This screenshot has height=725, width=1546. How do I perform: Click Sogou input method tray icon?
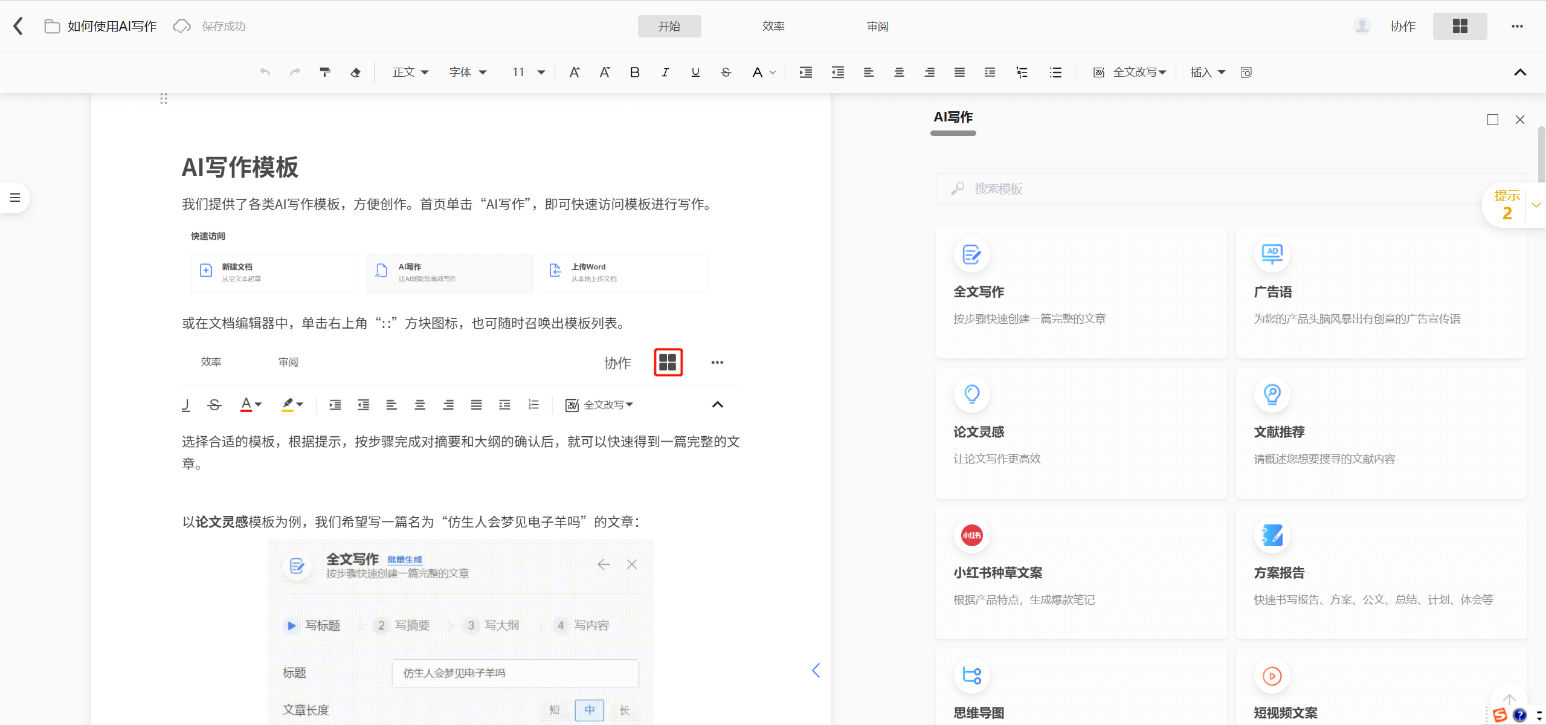1499,715
